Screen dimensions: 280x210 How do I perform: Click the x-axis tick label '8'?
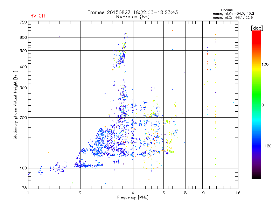185,193
